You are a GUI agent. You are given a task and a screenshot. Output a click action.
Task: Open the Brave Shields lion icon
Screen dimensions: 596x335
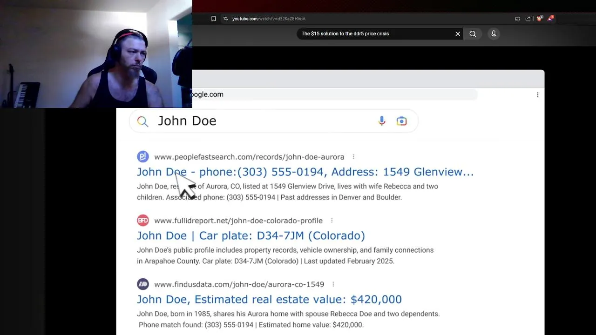coord(540,19)
